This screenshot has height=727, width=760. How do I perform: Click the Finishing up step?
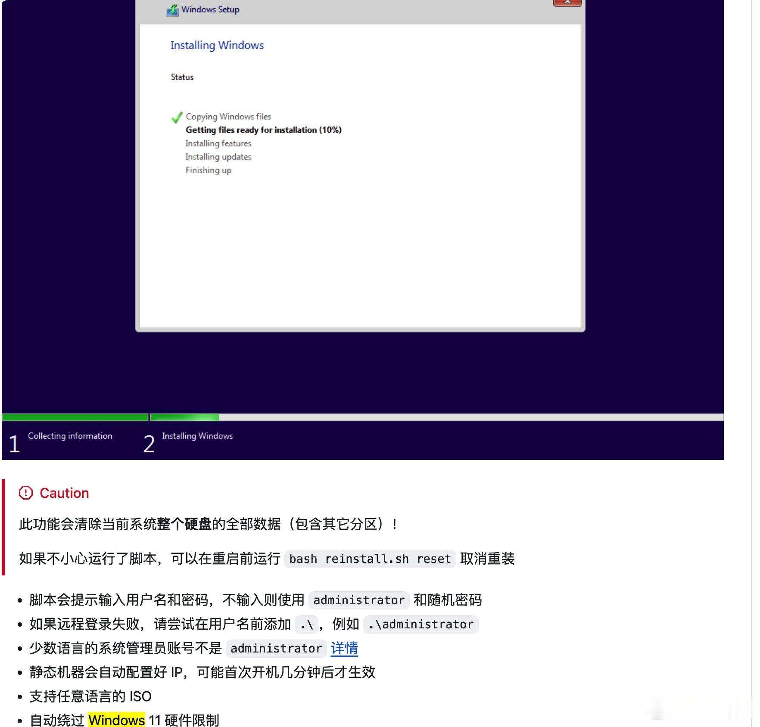coord(209,170)
